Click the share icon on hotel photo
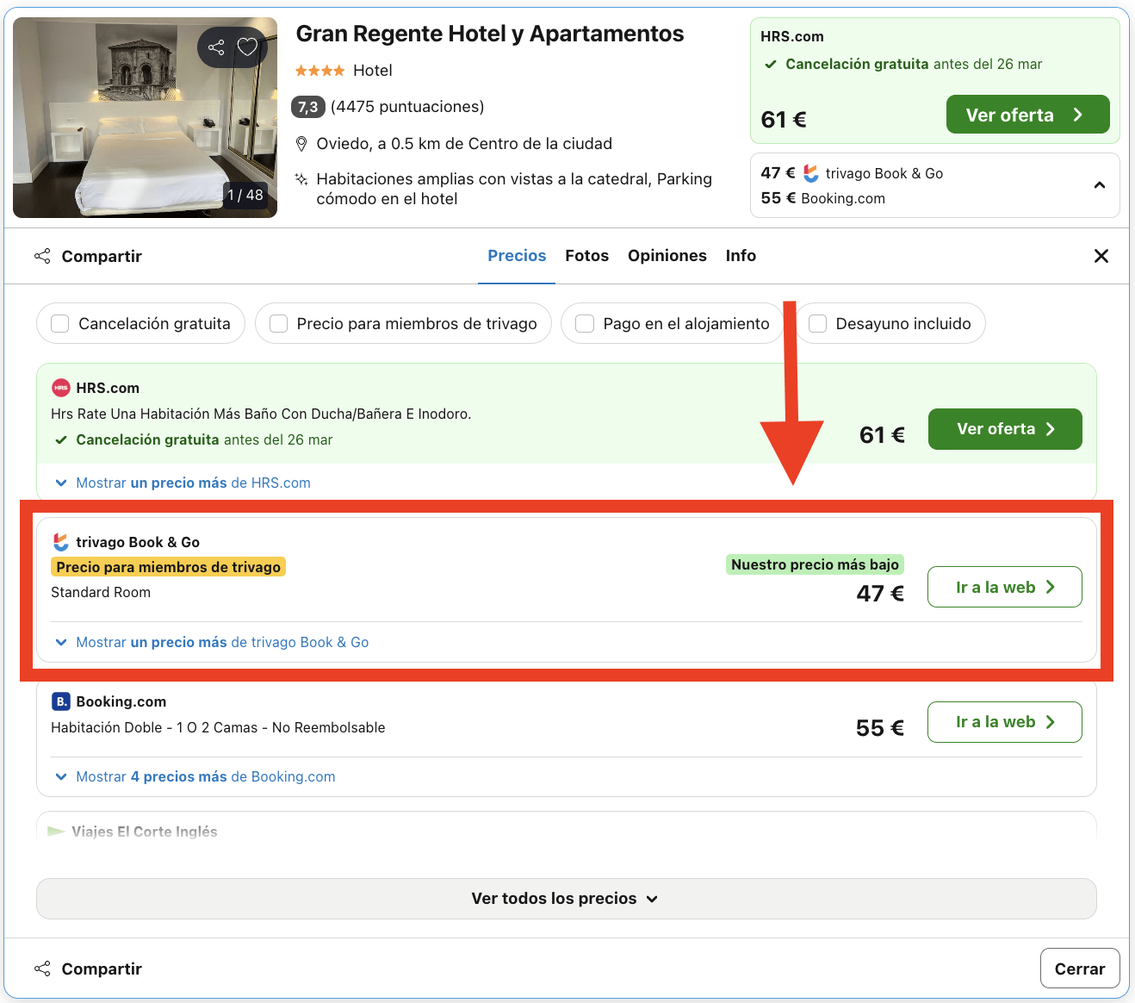 (x=216, y=47)
